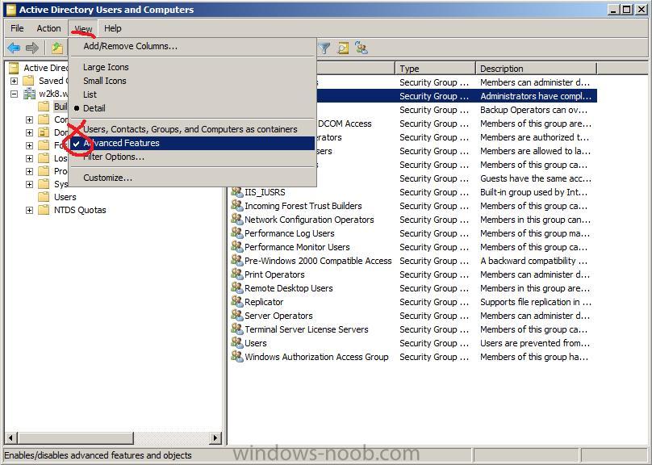
Task: Click the Saved Queries folder icon
Action: click(x=28, y=80)
